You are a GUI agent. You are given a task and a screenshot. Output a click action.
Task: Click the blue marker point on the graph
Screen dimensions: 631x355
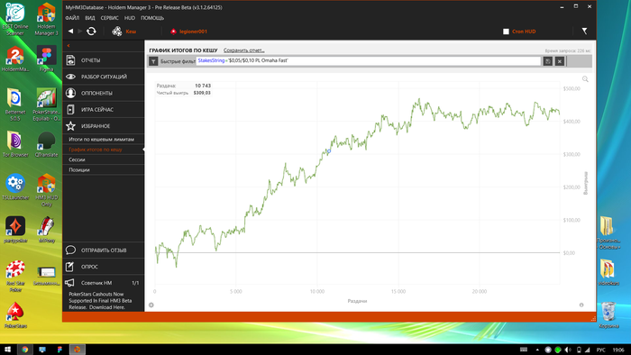click(x=329, y=151)
